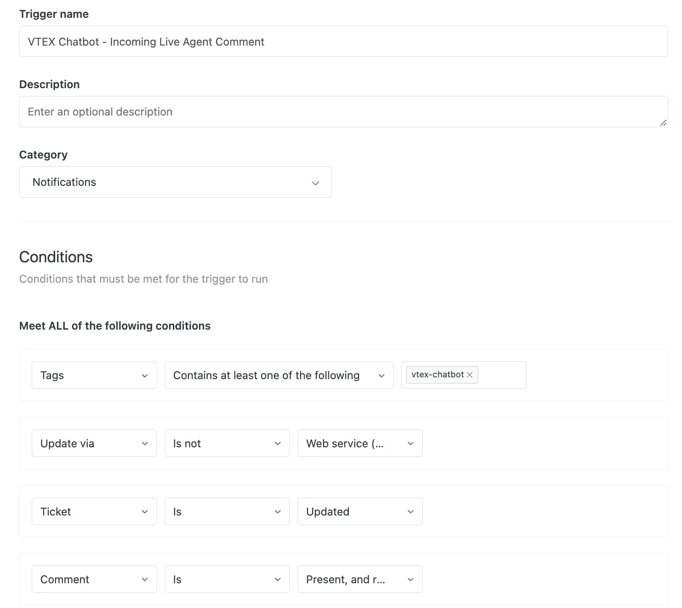Click into the Trigger name field
This screenshot has width=682, height=608.
point(343,42)
